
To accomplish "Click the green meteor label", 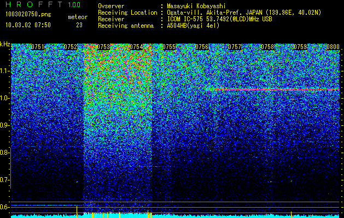I will tap(78, 17).
